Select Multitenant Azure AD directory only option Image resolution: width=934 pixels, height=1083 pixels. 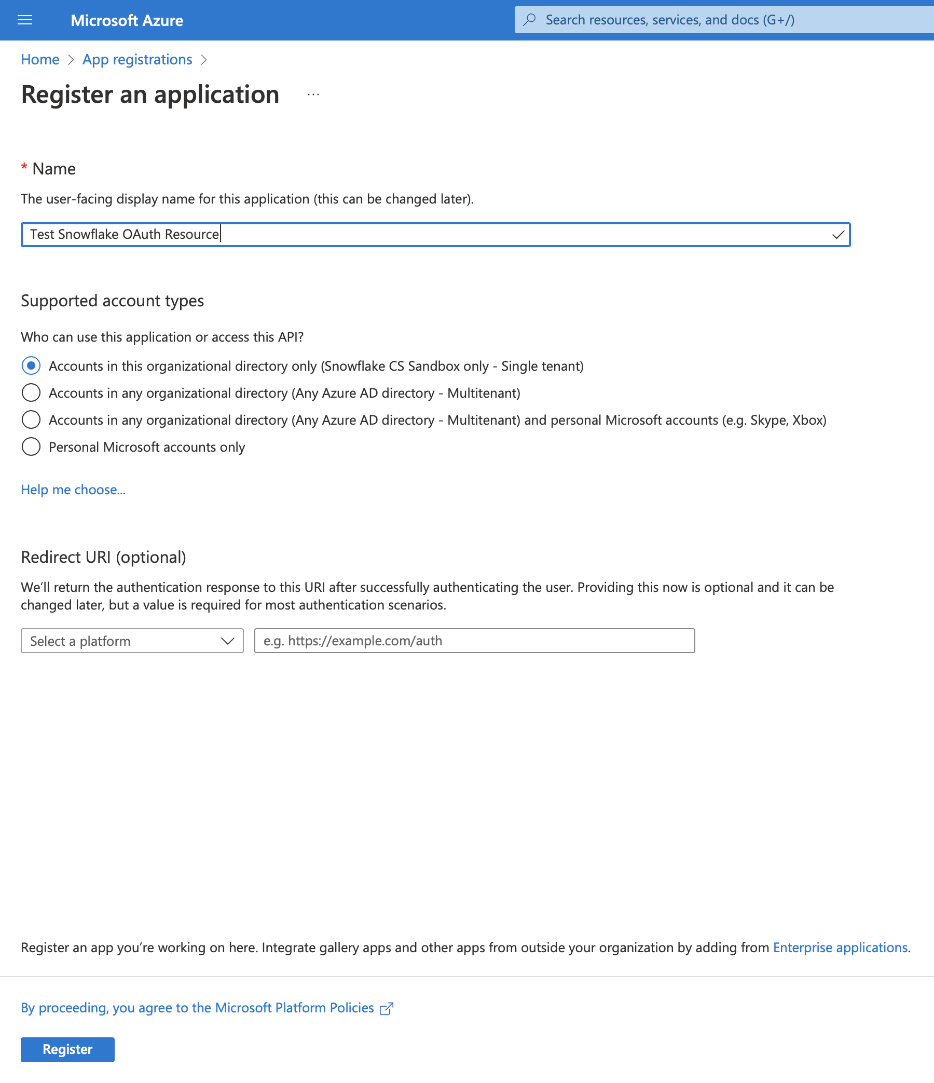[31, 392]
